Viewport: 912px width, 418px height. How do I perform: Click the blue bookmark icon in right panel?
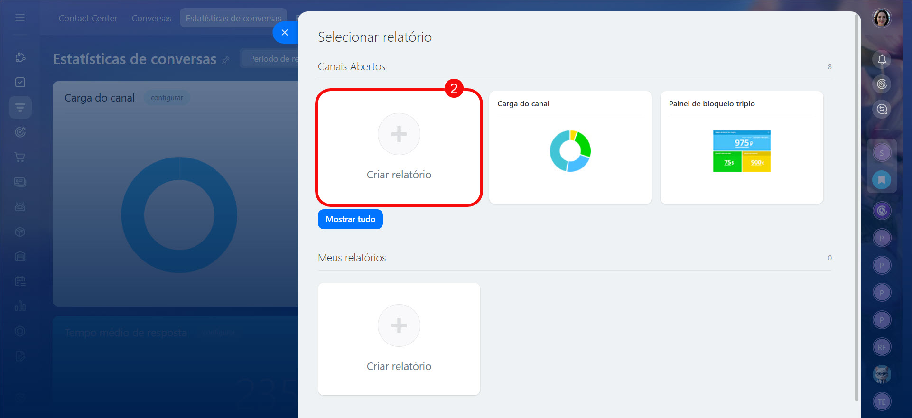[882, 180]
